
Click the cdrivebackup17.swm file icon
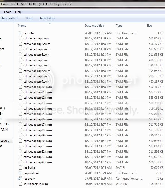pos(20,125)
